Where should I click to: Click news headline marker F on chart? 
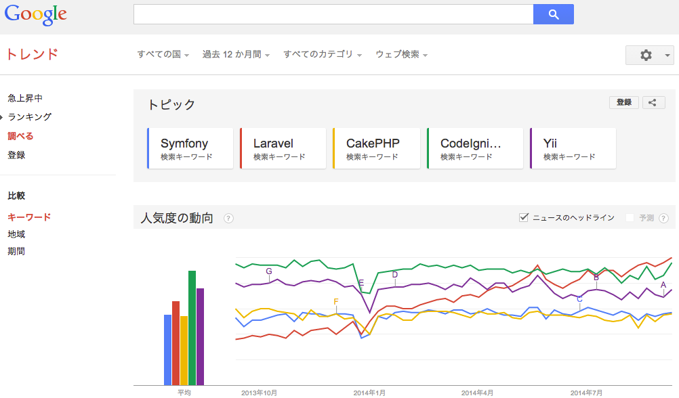[336, 301]
